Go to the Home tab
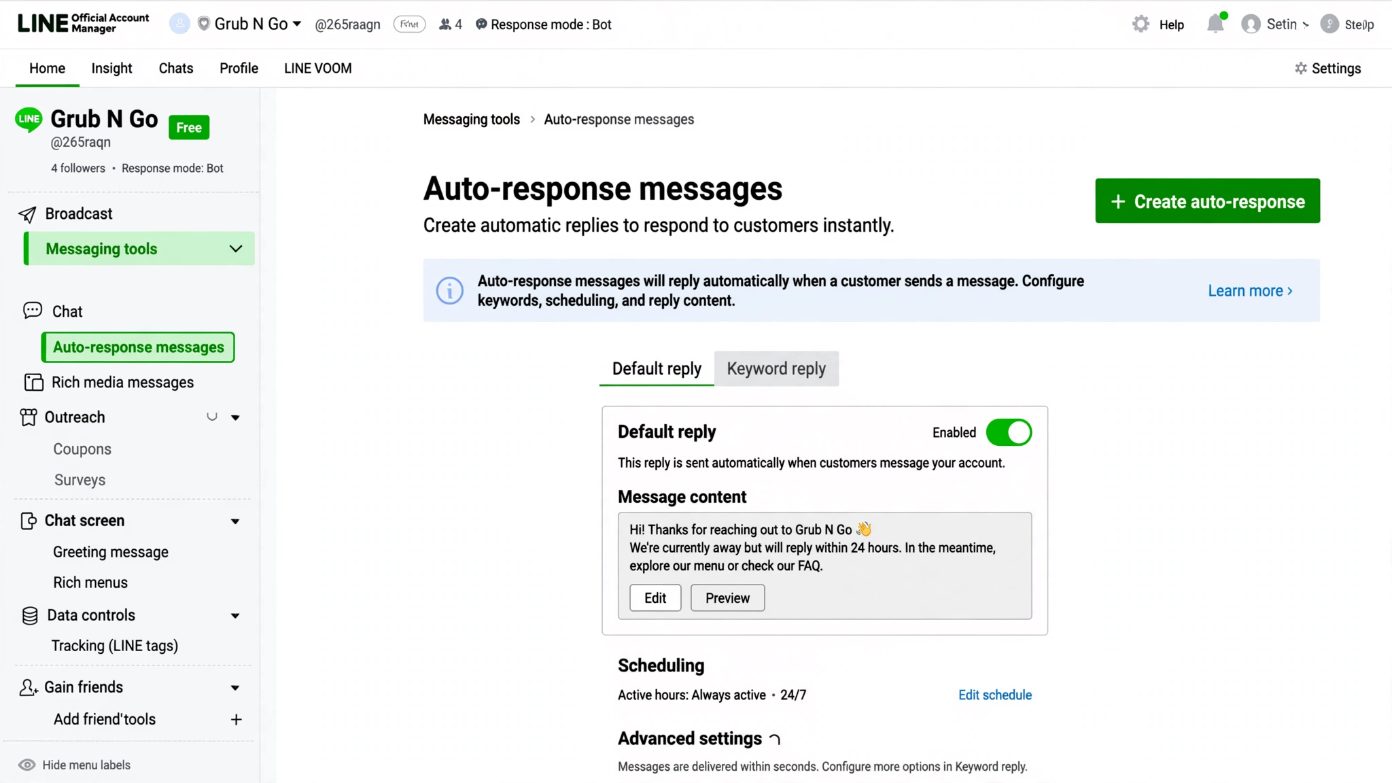This screenshot has width=1392, height=783. 47,68
